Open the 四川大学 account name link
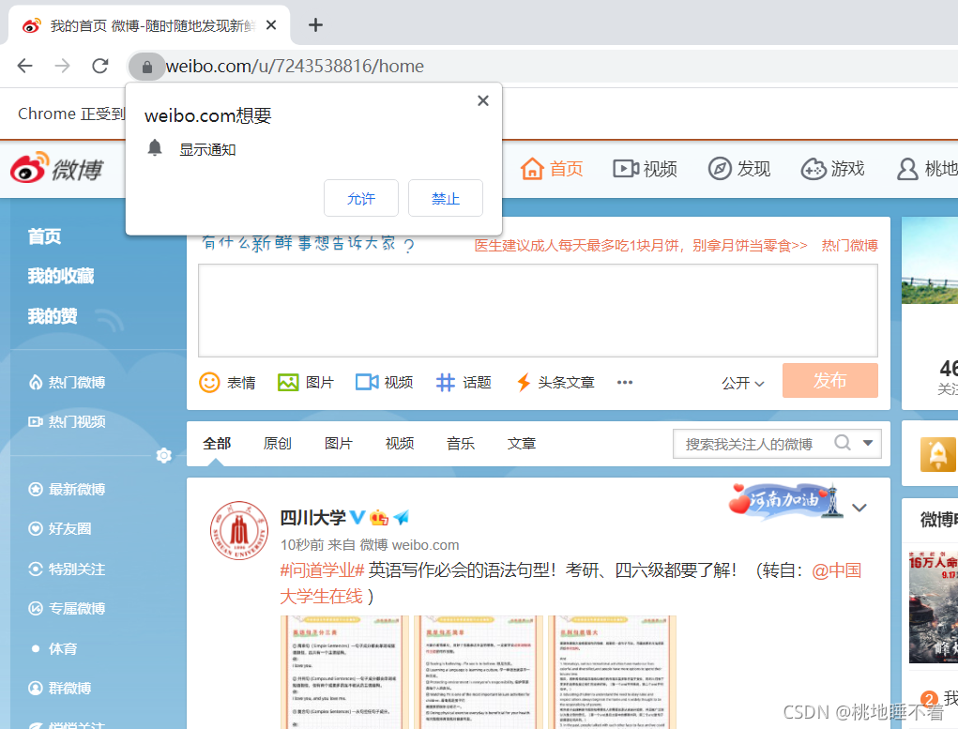Image resolution: width=958 pixels, height=729 pixels. 312,518
